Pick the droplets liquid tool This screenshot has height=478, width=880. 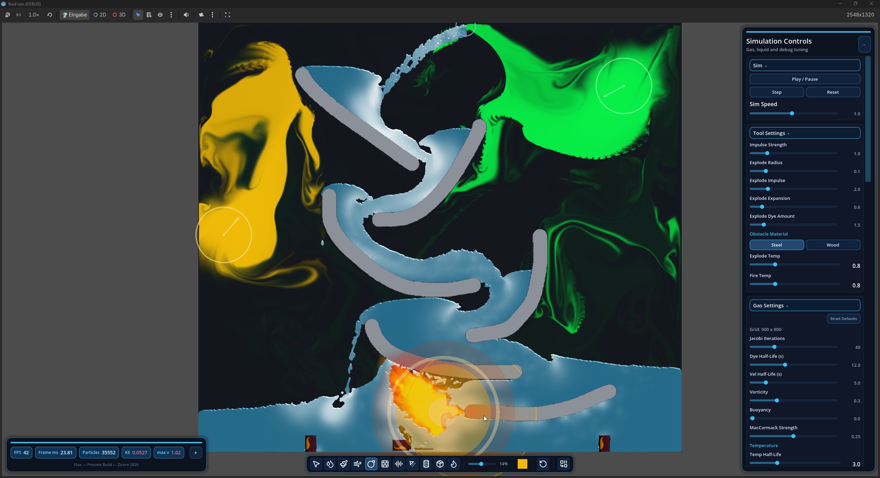(330, 464)
